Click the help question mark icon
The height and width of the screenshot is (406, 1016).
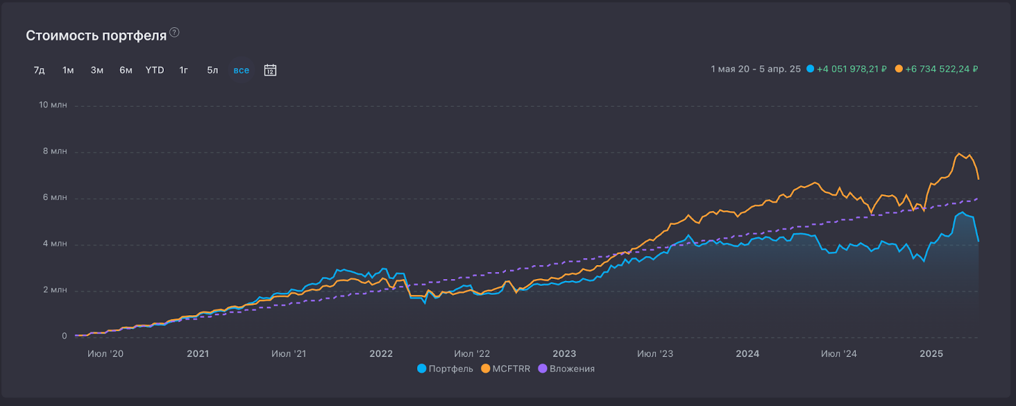(174, 32)
